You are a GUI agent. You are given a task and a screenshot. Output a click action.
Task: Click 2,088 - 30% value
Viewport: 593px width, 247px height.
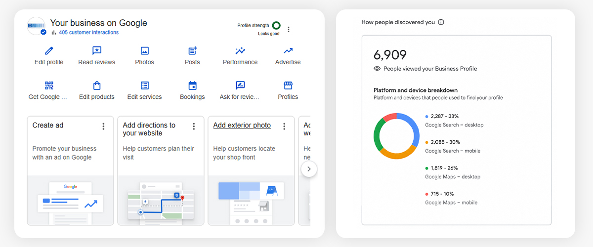445,142
